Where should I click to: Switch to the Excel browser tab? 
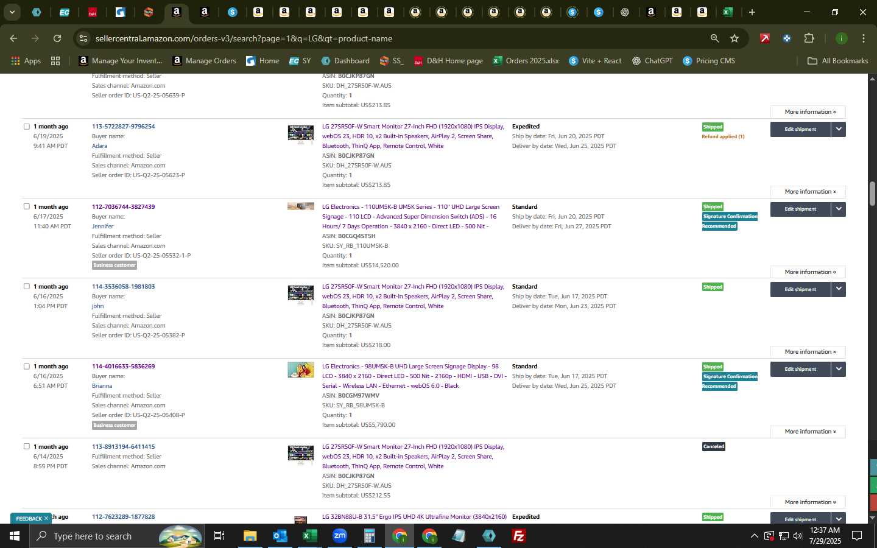[x=728, y=12]
